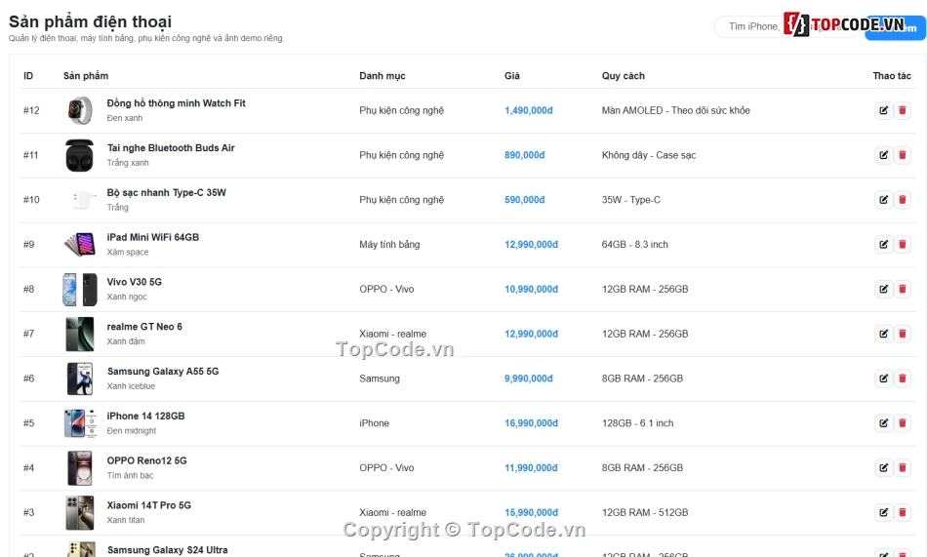This screenshot has width=927, height=557.
Task: Edit OPPO Reno12 5G entry
Action: click(x=883, y=467)
